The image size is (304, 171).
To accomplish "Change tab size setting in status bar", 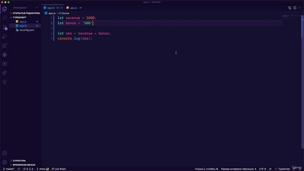I will (x=238, y=169).
